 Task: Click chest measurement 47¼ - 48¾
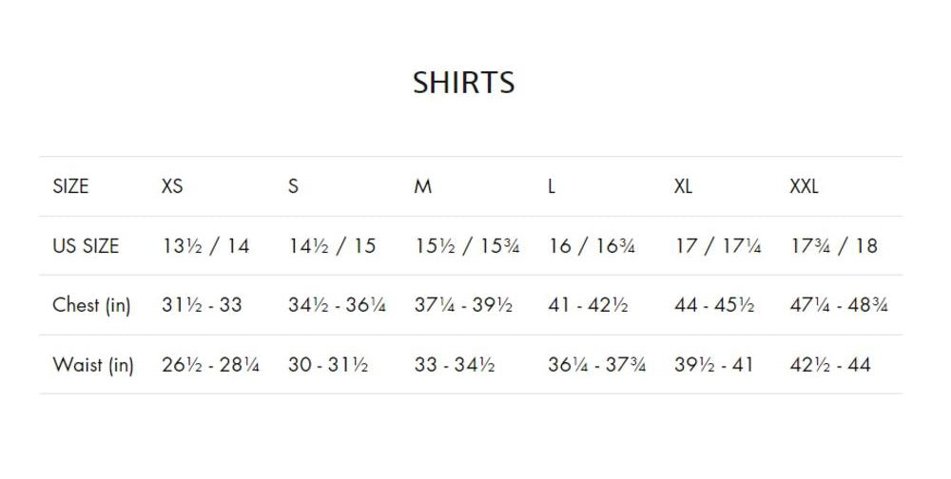tap(839, 305)
